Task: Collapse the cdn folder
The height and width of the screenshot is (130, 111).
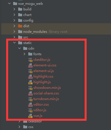Action: pyautogui.click(x=19, y=48)
